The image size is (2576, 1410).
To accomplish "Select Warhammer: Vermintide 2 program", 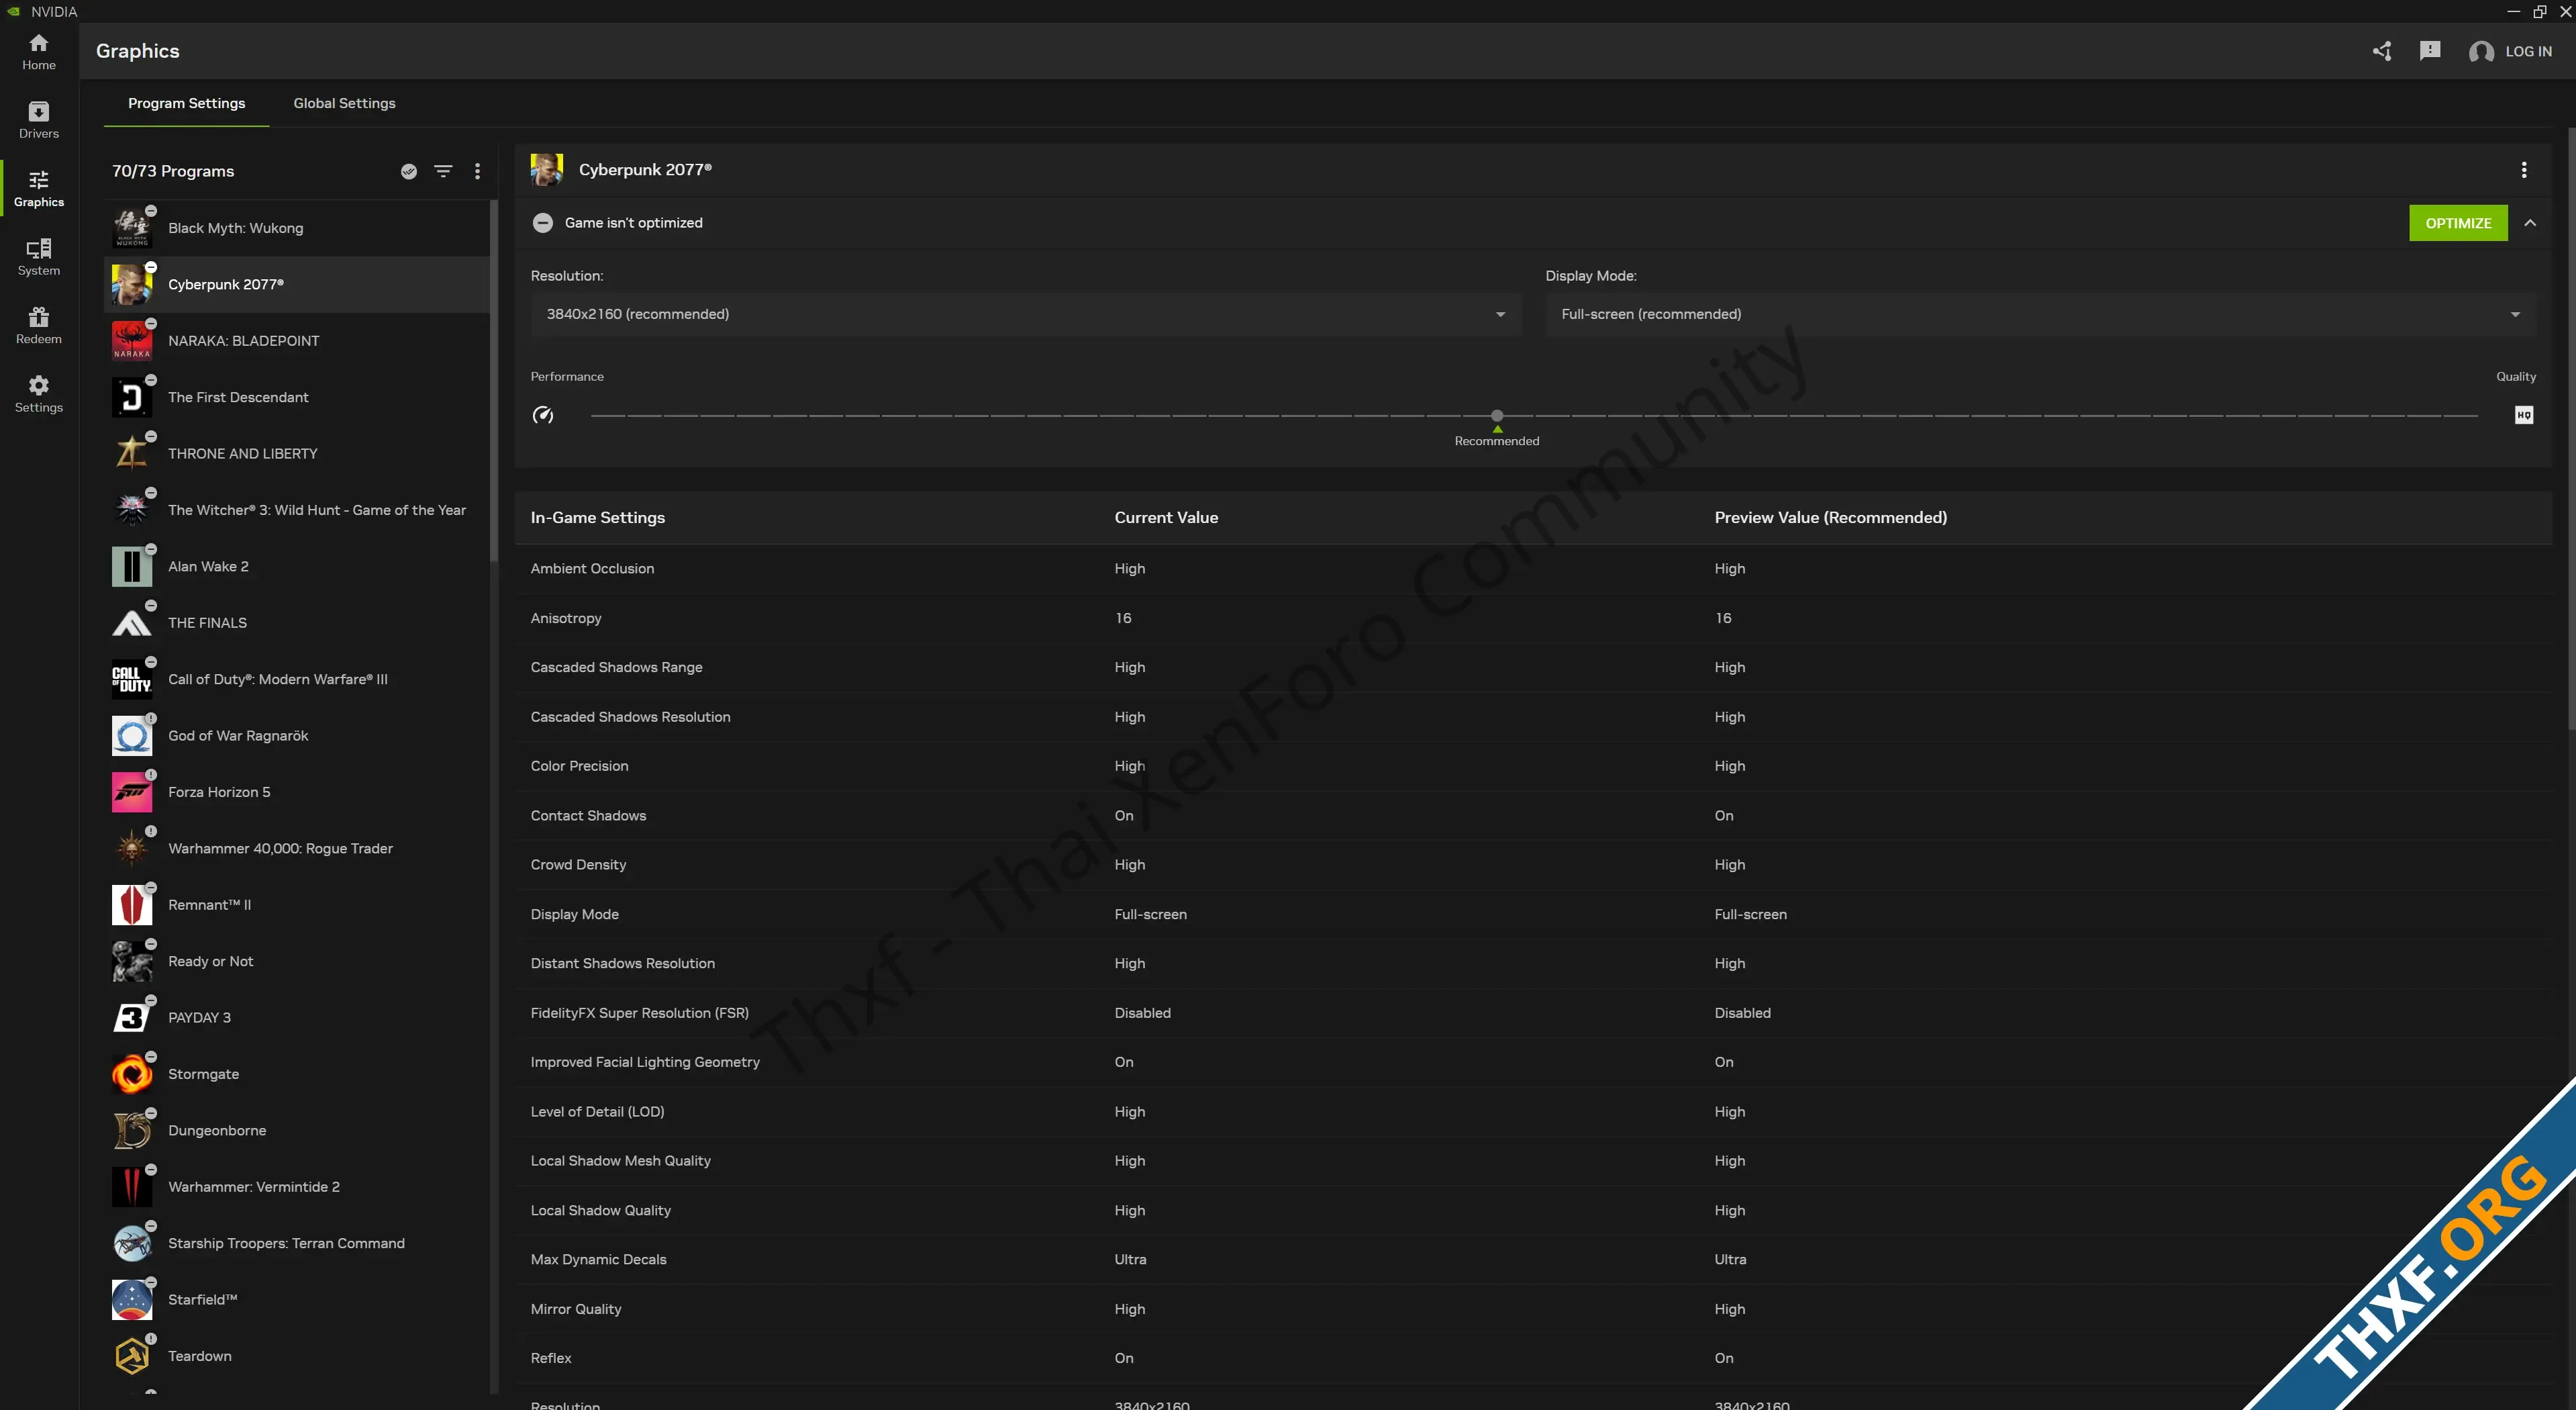I will point(297,1187).
